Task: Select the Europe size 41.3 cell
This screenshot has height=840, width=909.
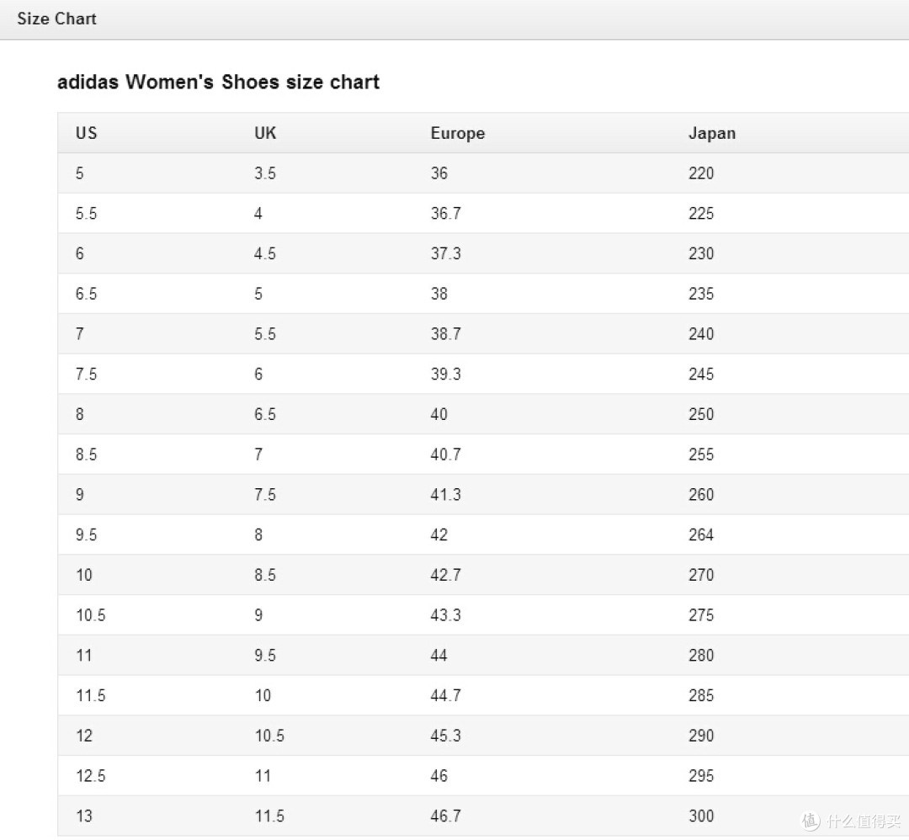Action: [x=445, y=494]
